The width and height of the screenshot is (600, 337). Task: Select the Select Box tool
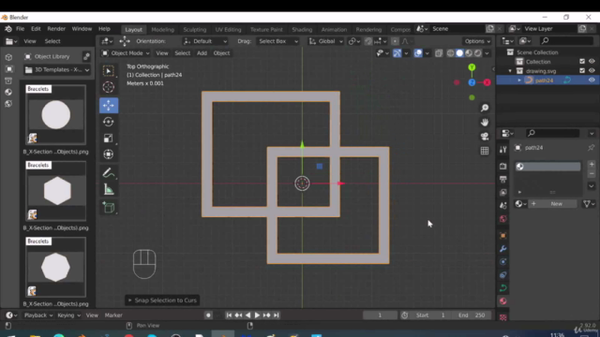click(109, 71)
